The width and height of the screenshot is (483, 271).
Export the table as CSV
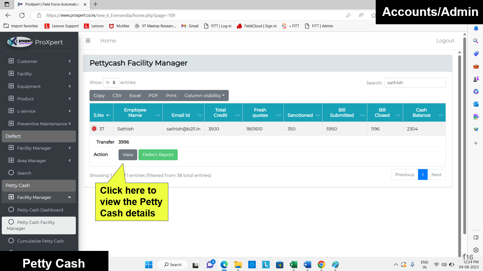click(117, 96)
